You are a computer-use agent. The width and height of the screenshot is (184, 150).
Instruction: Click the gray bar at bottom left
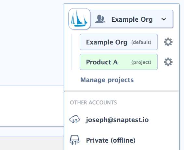coord(32,143)
